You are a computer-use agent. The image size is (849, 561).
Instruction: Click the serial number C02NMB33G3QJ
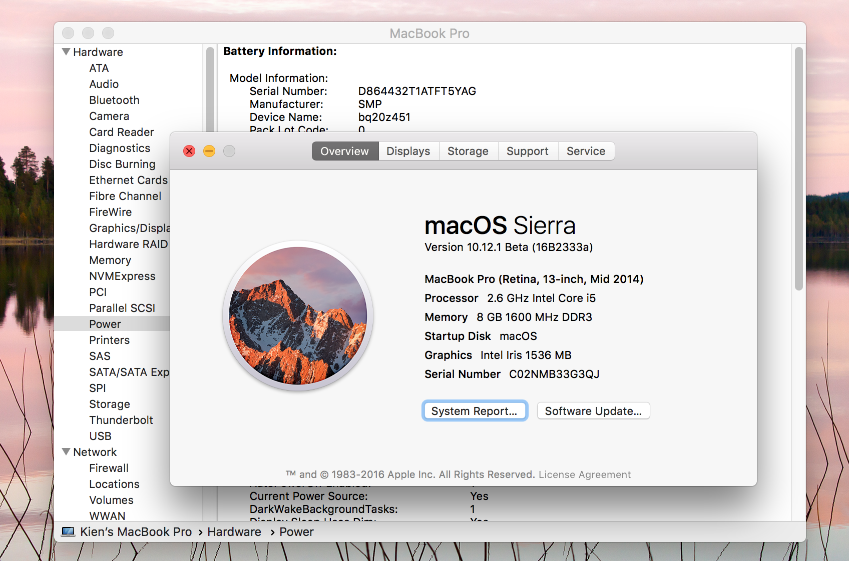(554, 374)
